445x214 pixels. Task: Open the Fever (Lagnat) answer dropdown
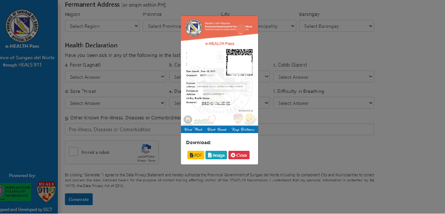pyautogui.click(x=115, y=77)
